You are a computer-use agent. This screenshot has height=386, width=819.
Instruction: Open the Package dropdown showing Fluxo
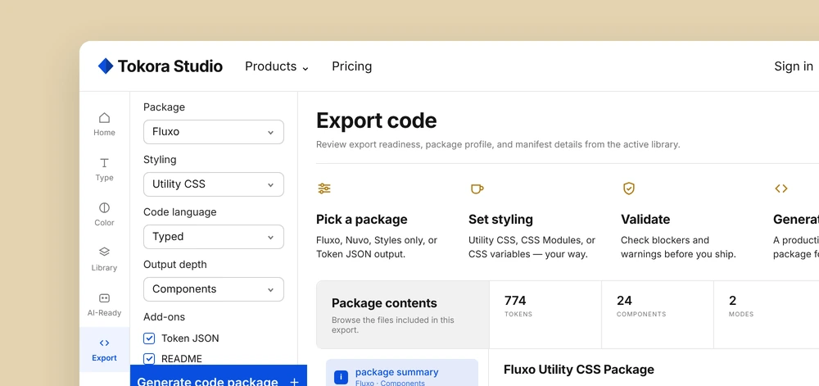[214, 132]
